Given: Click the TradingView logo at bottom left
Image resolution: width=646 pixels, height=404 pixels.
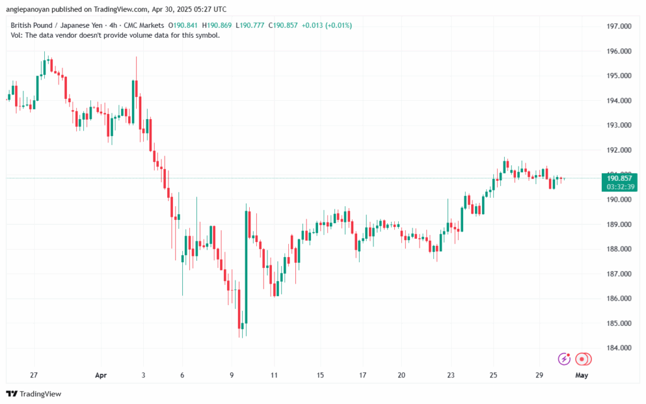Looking at the screenshot, I should click(34, 394).
